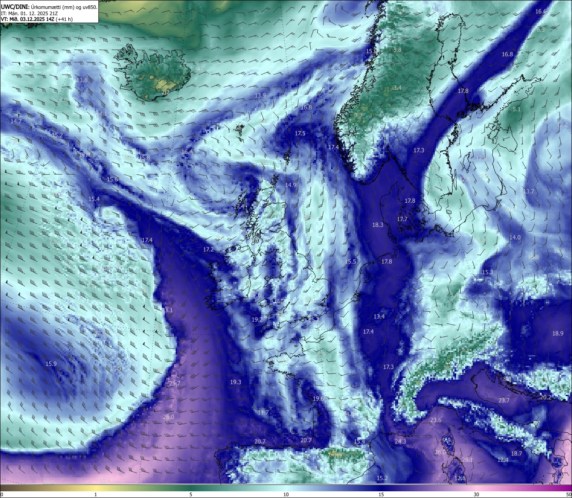Click the value 17.5 north of Scotland
Image resolution: width=572 pixels, height=498 pixels.
300,133
